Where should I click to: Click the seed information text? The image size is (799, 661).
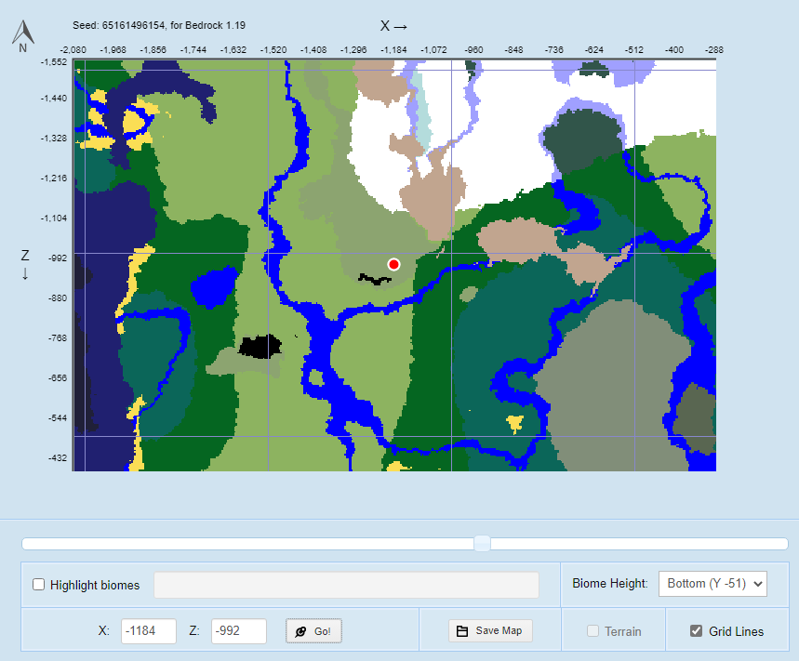159,25
